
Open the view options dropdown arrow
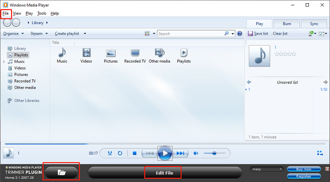click(154, 33)
